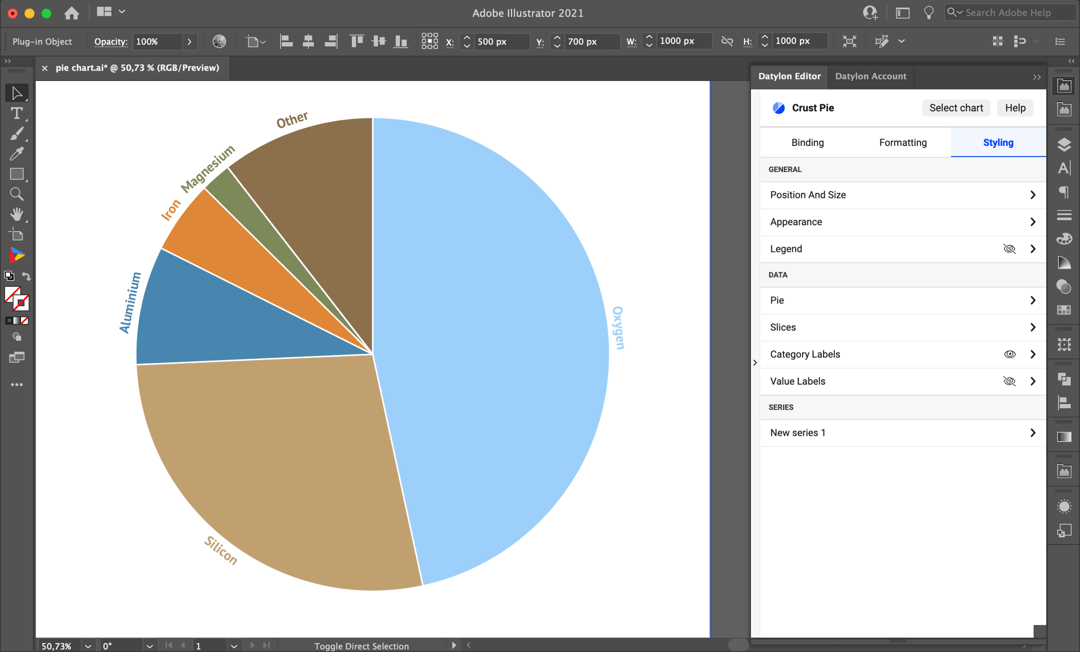Open the Swatches panel icon

point(1064,239)
